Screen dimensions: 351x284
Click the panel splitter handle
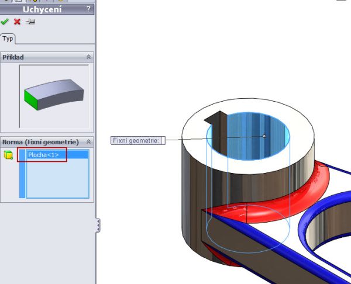click(x=98, y=225)
